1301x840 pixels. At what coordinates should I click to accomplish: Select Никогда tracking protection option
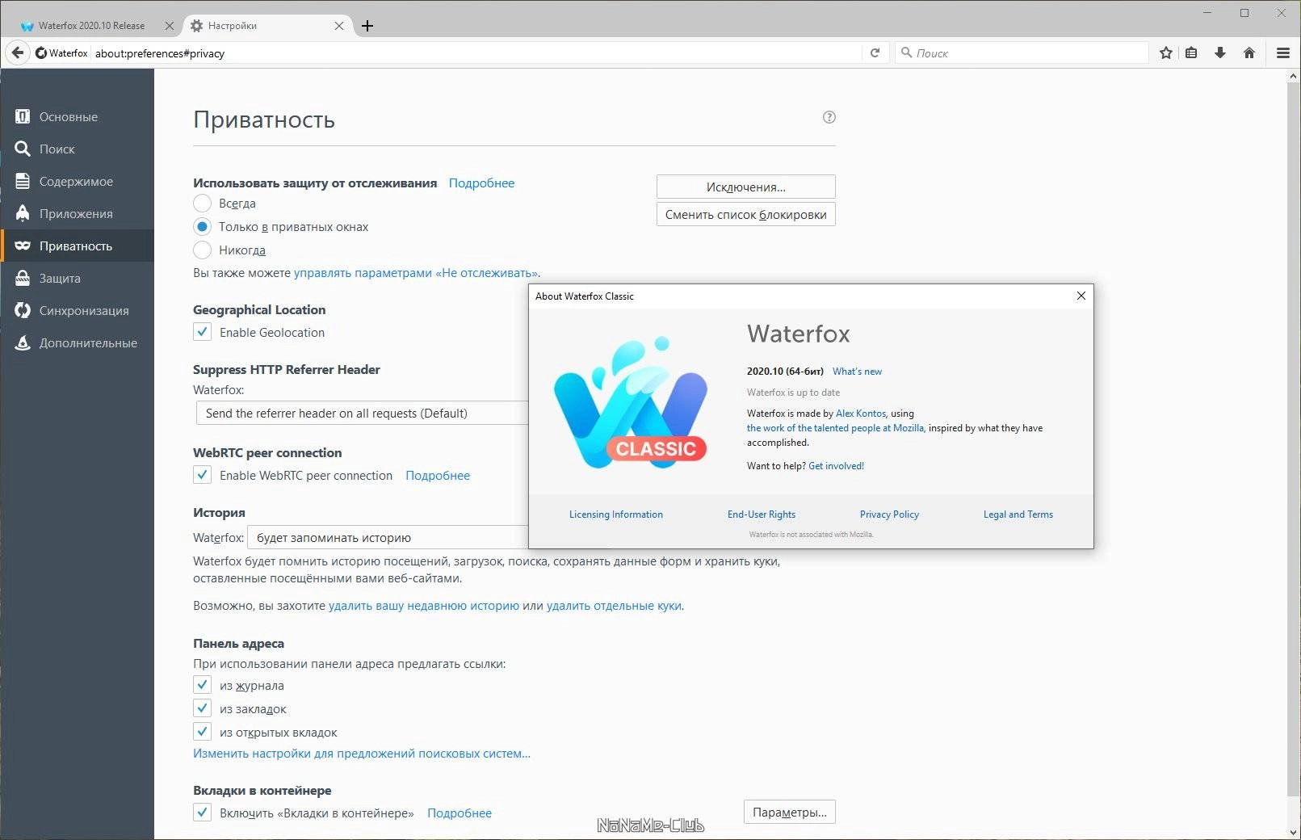point(202,250)
